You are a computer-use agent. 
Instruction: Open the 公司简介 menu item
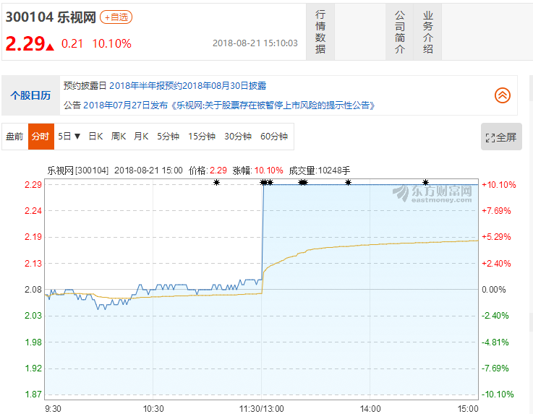tap(400, 33)
